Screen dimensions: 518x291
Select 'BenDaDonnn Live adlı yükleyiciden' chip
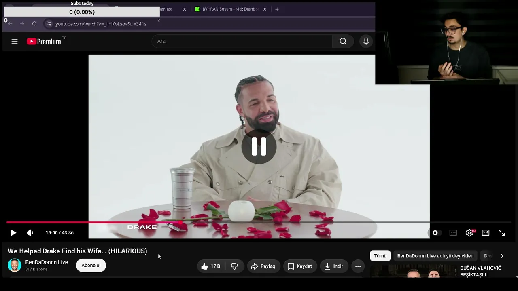click(435, 256)
